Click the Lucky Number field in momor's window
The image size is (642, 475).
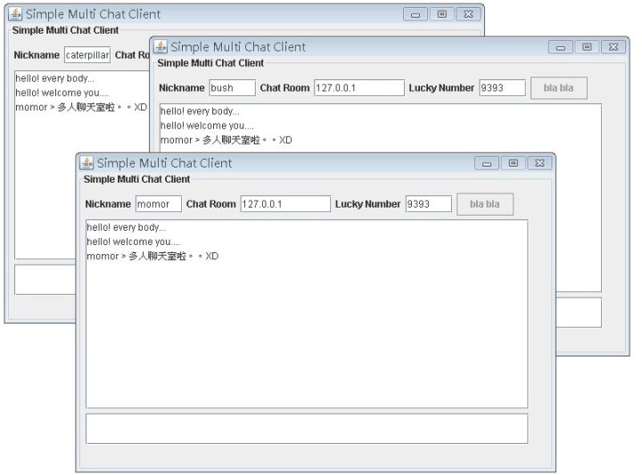point(429,204)
